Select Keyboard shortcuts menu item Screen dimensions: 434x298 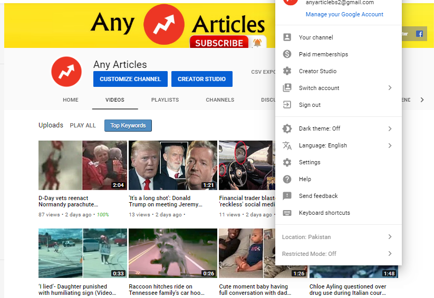339,213
